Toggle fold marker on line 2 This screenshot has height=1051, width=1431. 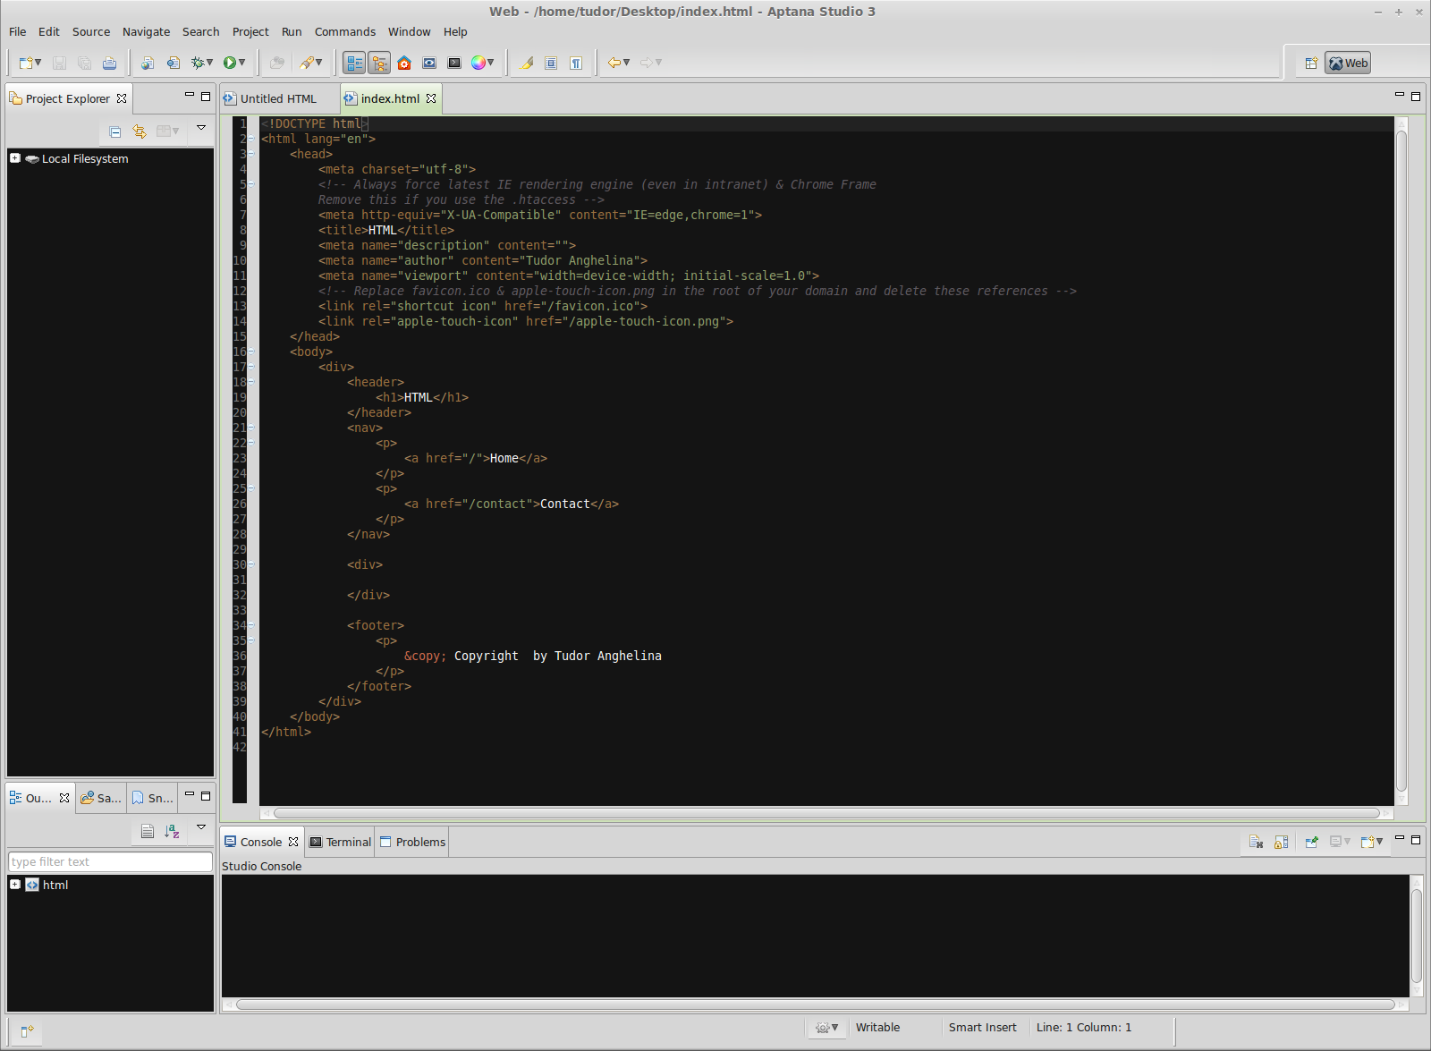tap(250, 139)
